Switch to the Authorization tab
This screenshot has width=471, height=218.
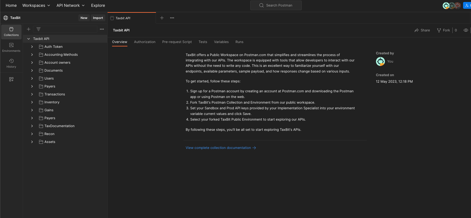tap(145, 42)
